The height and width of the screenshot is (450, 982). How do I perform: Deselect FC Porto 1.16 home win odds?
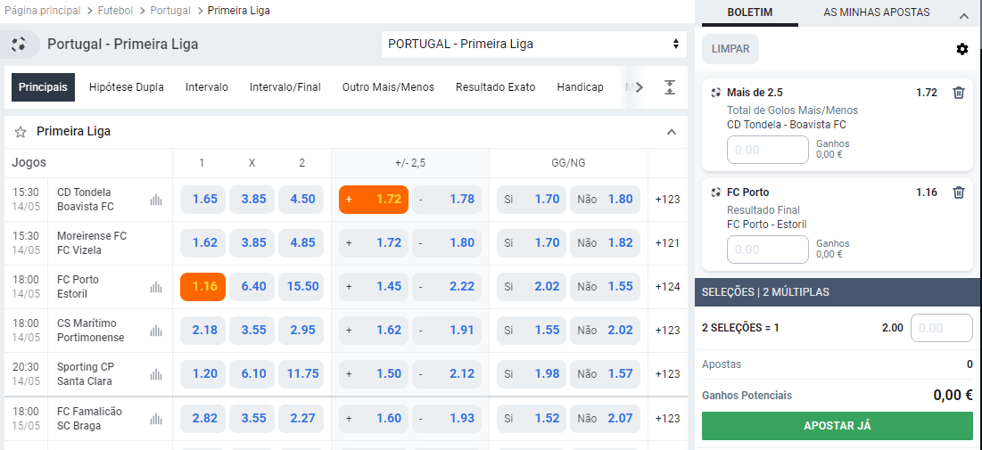[203, 287]
